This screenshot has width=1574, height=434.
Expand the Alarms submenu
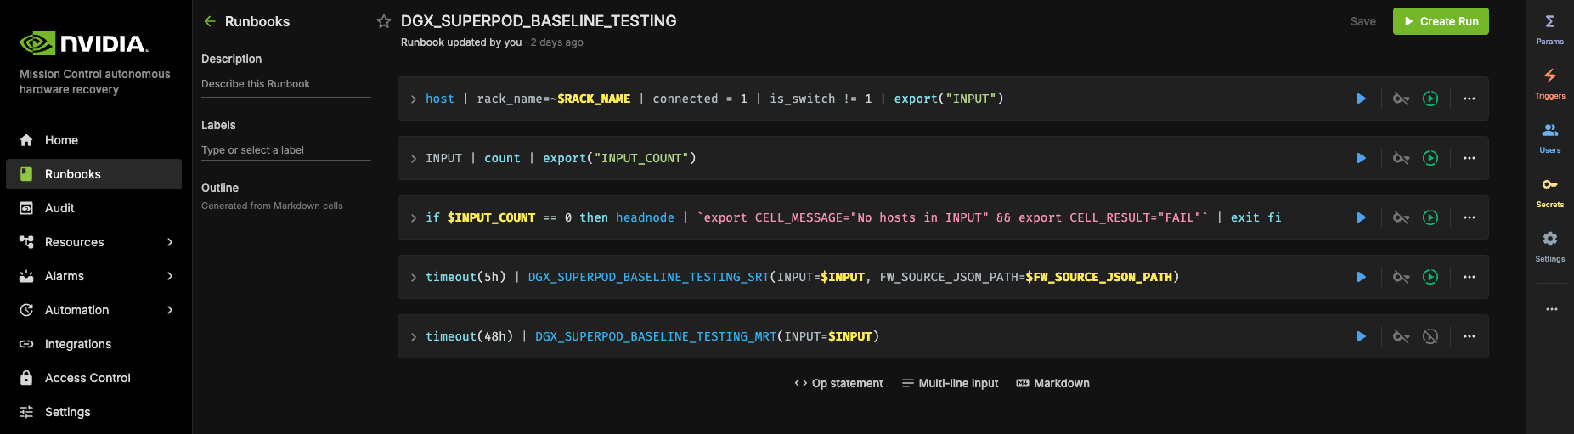coord(170,276)
